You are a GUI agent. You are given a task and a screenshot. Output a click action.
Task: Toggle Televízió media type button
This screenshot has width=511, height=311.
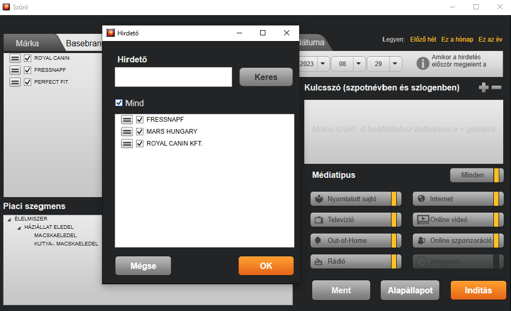[356, 219]
